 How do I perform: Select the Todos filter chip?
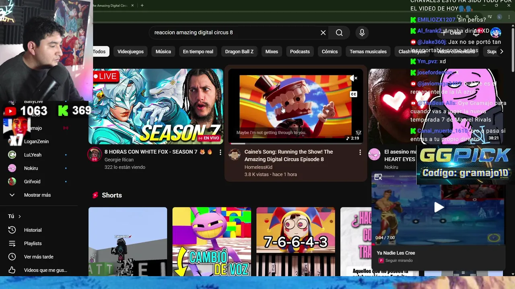click(99, 51)
